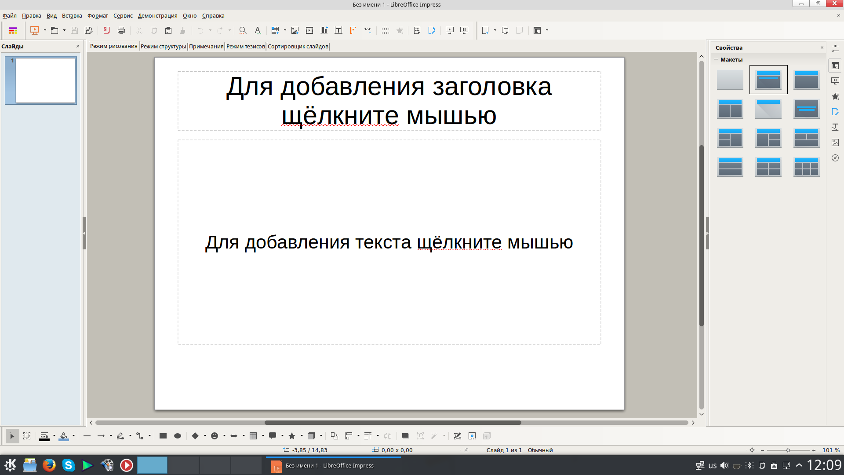This screenshot has width=844, height=475.
Task: Click Export as PDF icon
Action: coord(106,30)
